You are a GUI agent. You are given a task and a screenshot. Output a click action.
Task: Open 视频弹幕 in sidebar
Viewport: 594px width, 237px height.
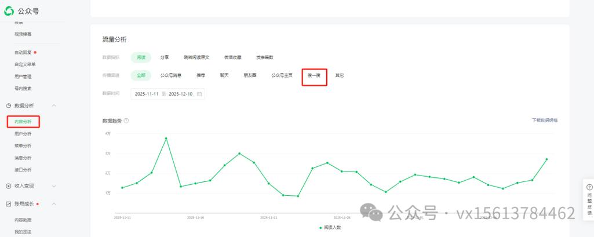[x=23, y=34]
